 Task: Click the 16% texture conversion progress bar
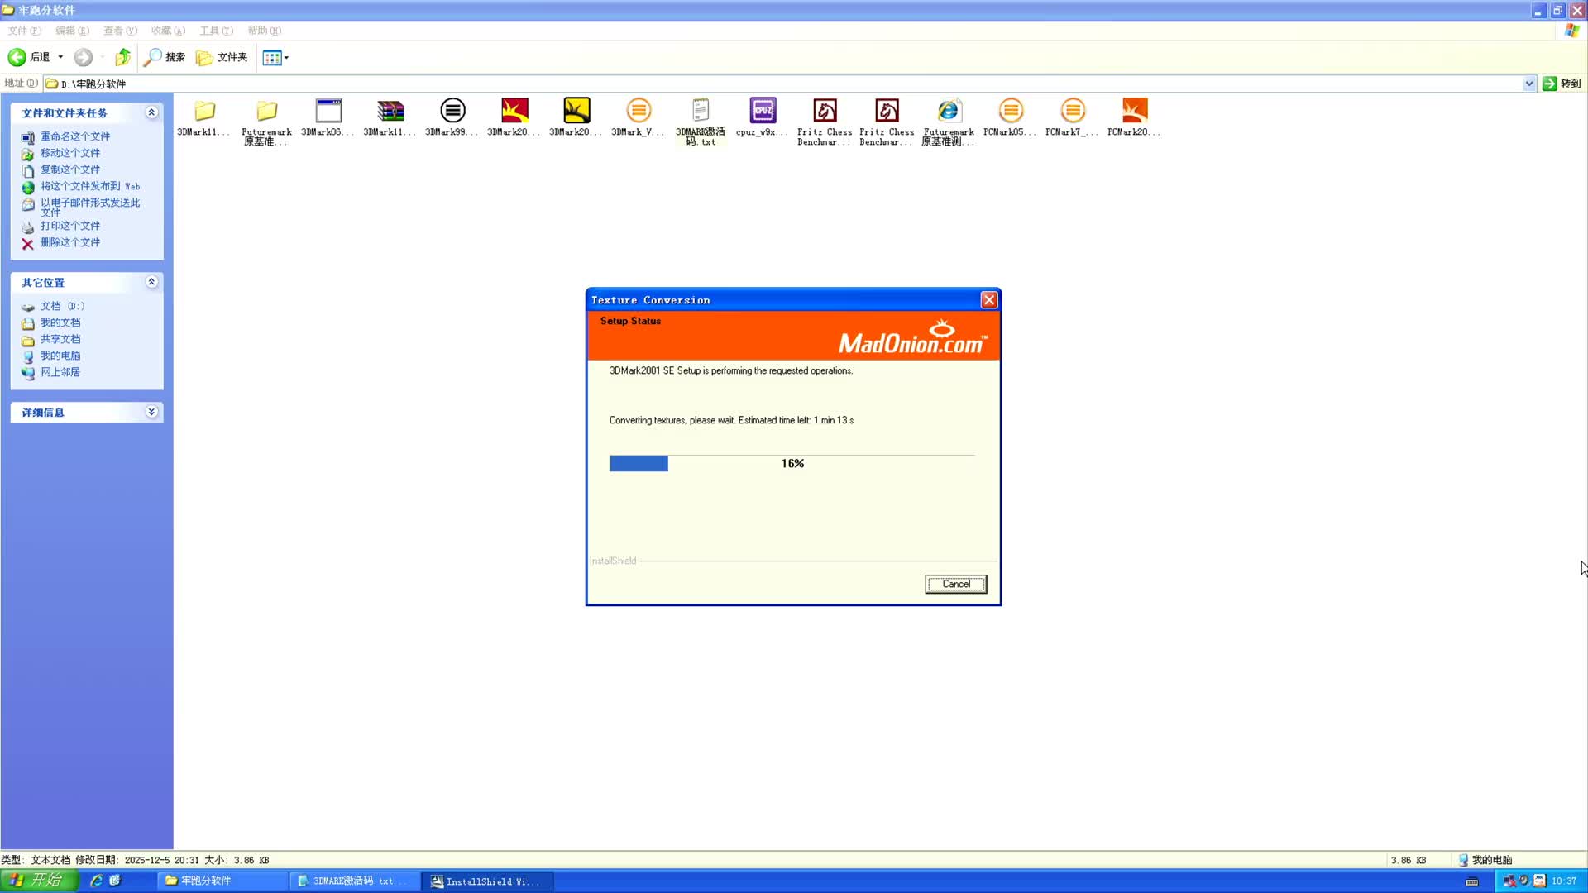tap(792, 464)
